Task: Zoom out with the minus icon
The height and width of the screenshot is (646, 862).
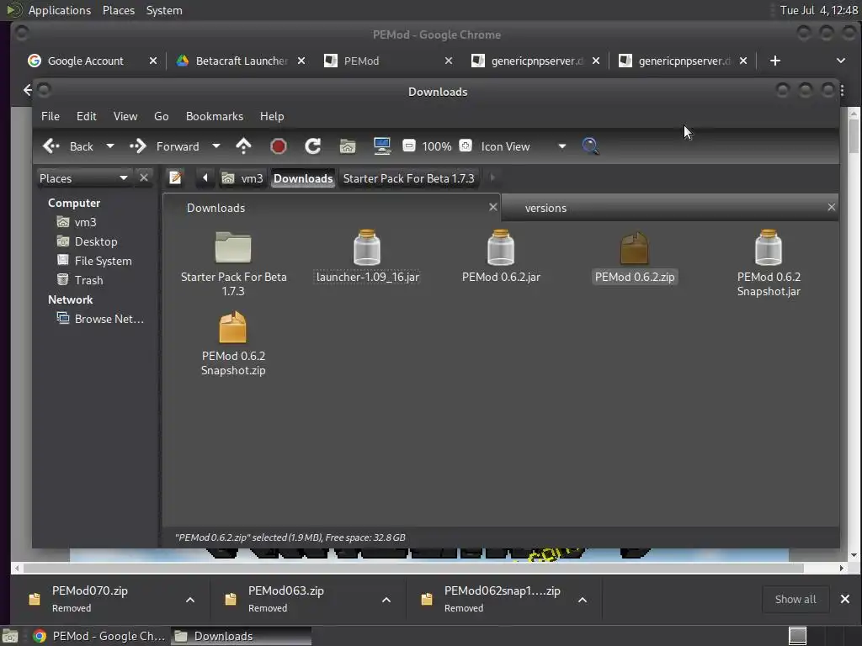Action: 408,146
